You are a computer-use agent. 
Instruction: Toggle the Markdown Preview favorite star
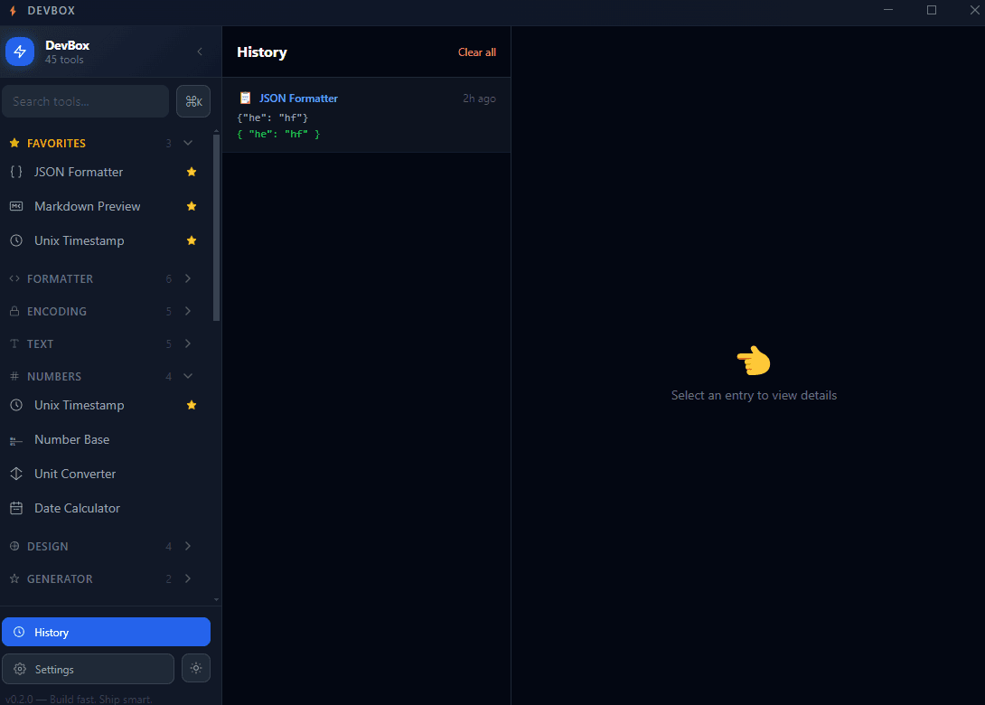192,206
